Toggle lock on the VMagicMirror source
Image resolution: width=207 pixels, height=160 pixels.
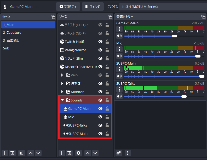pos(107,50)
